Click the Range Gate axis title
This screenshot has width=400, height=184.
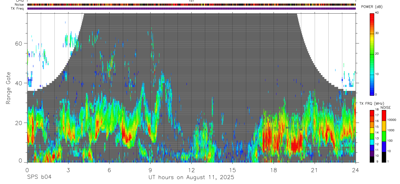(x=8, y=88)
